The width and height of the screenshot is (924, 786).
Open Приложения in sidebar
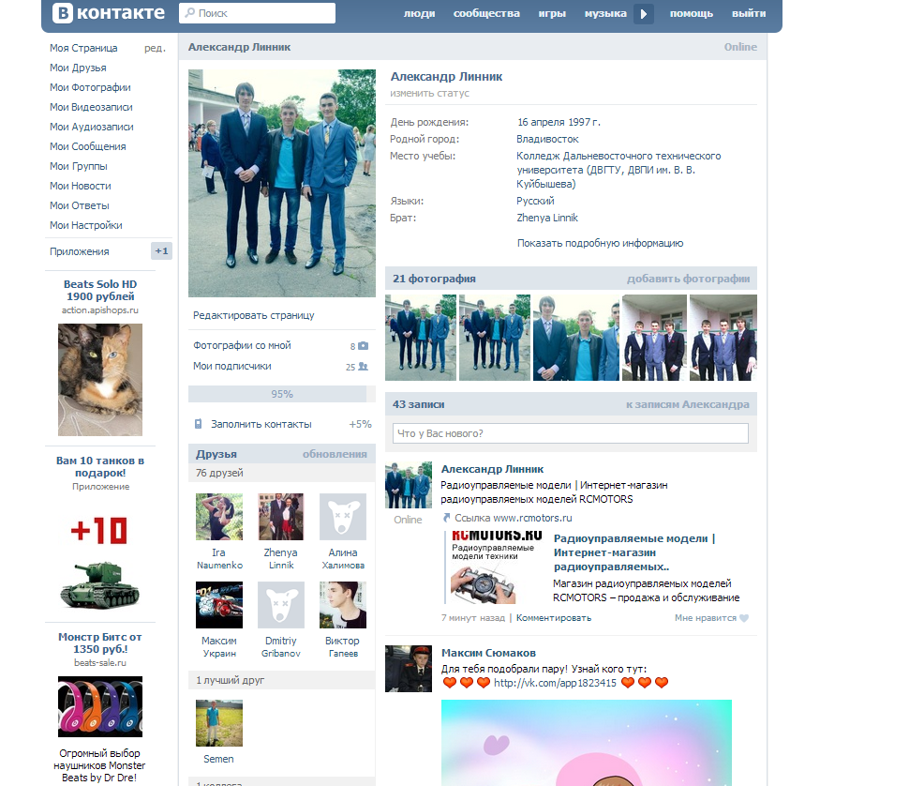point(80,251)
